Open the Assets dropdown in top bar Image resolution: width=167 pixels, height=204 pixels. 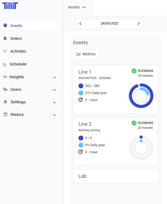point(77,7)
